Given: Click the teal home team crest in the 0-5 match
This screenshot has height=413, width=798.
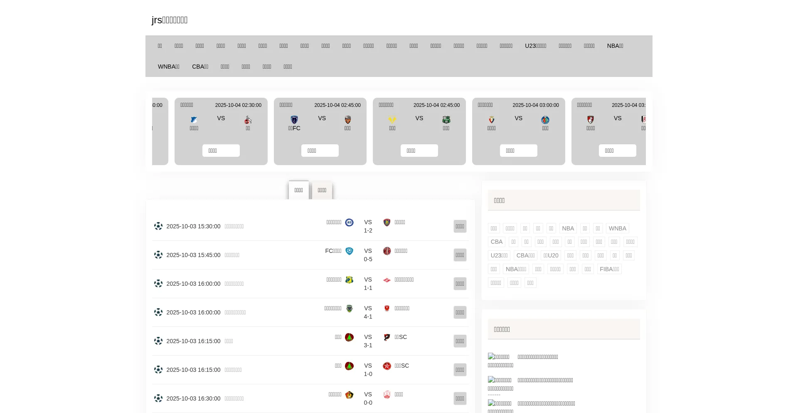Looking at the screenshot, I should click(349, 251).
